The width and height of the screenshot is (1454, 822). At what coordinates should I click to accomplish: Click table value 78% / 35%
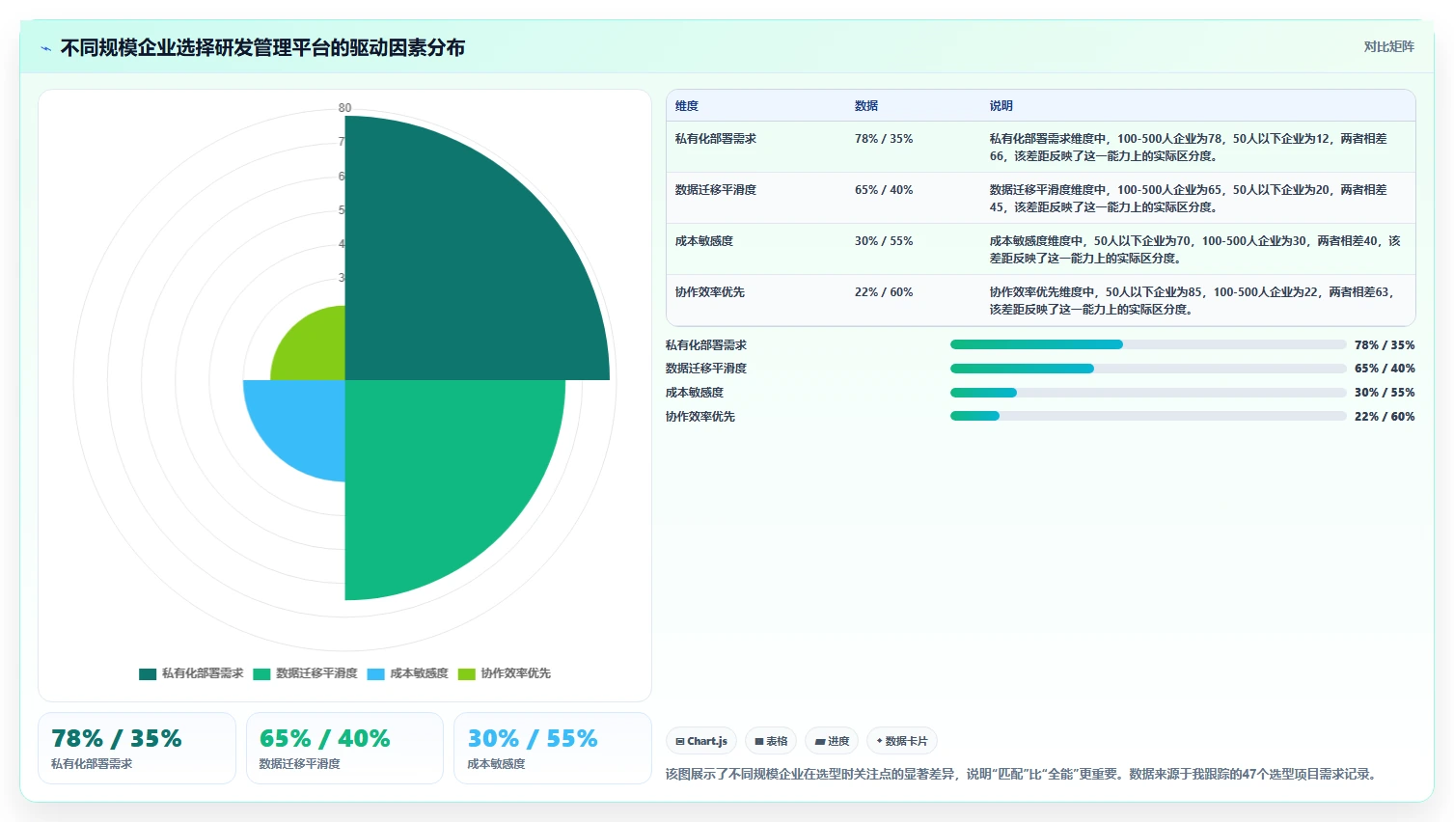[884, 139]
